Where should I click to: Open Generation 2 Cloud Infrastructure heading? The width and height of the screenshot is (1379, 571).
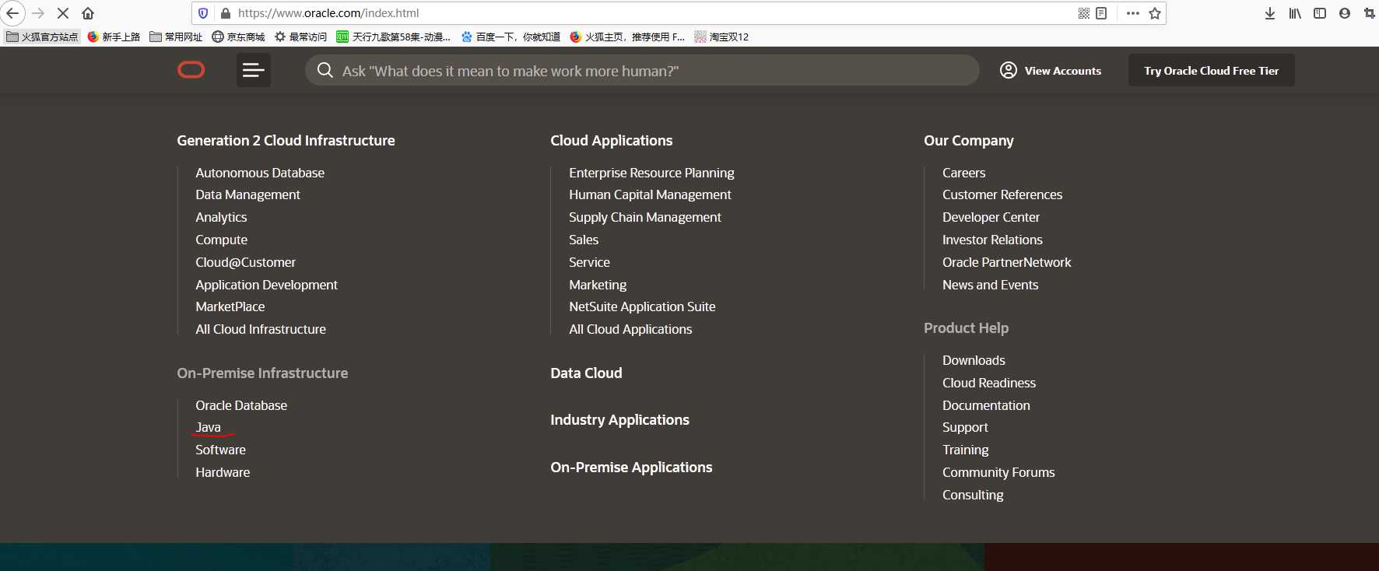[x=286, y=141]
